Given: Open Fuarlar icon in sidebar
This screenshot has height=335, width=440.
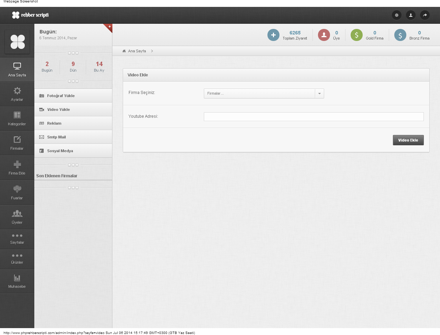Looking at the screenshot, I should tap(17, 189).
